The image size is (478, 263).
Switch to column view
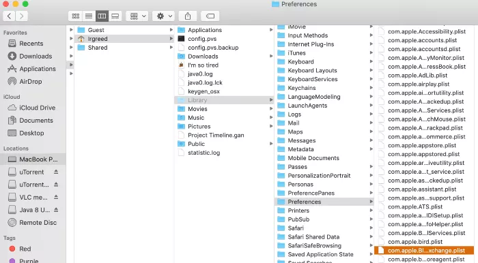click(x=102, y=16)
